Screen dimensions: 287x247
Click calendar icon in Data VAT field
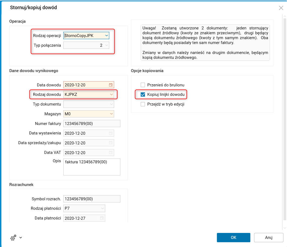pyautogui.click(x=111, y=153)
